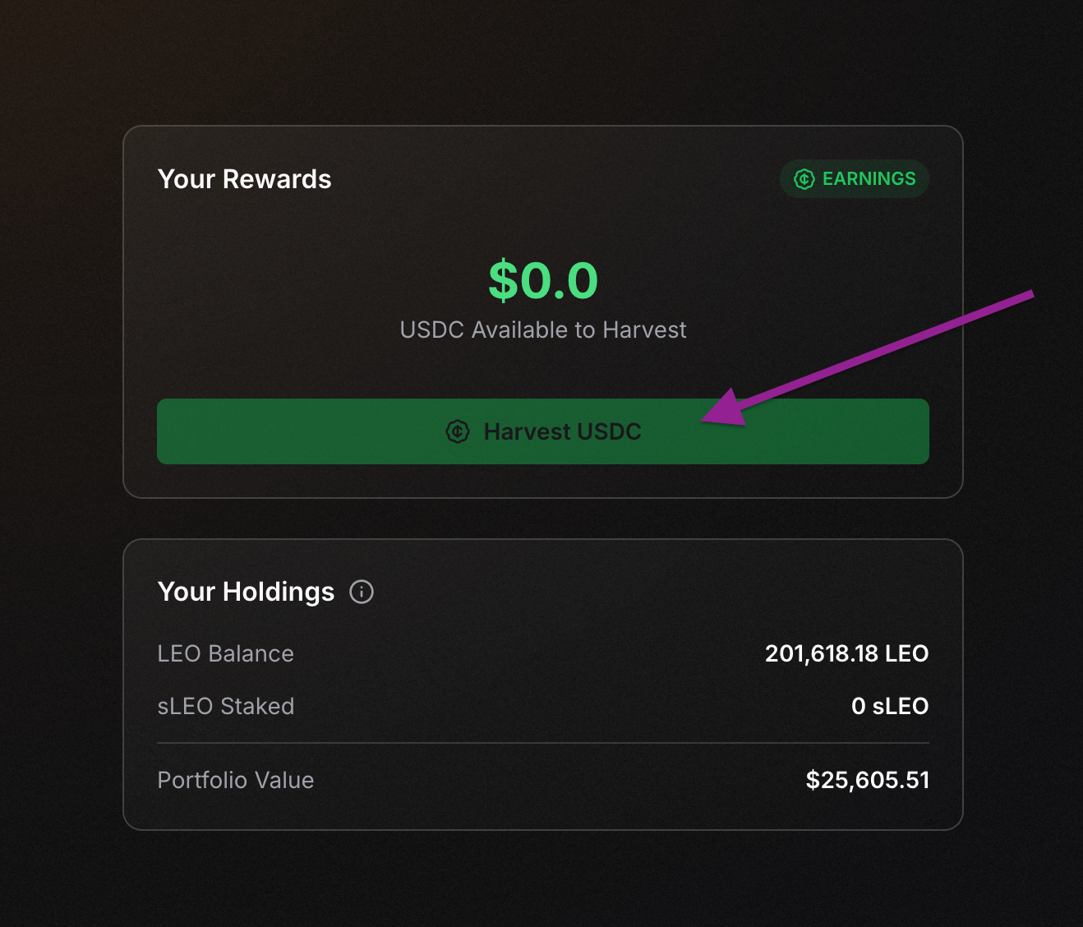Select the LEO Balance label

pos(225,653)
